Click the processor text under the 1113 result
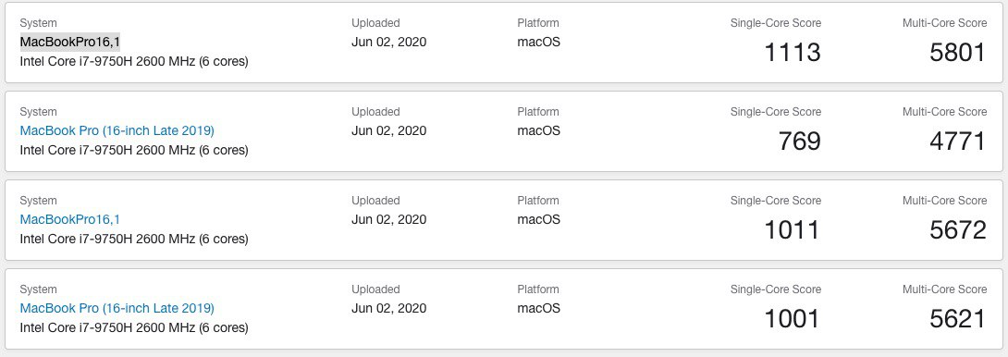 [134, 61]
